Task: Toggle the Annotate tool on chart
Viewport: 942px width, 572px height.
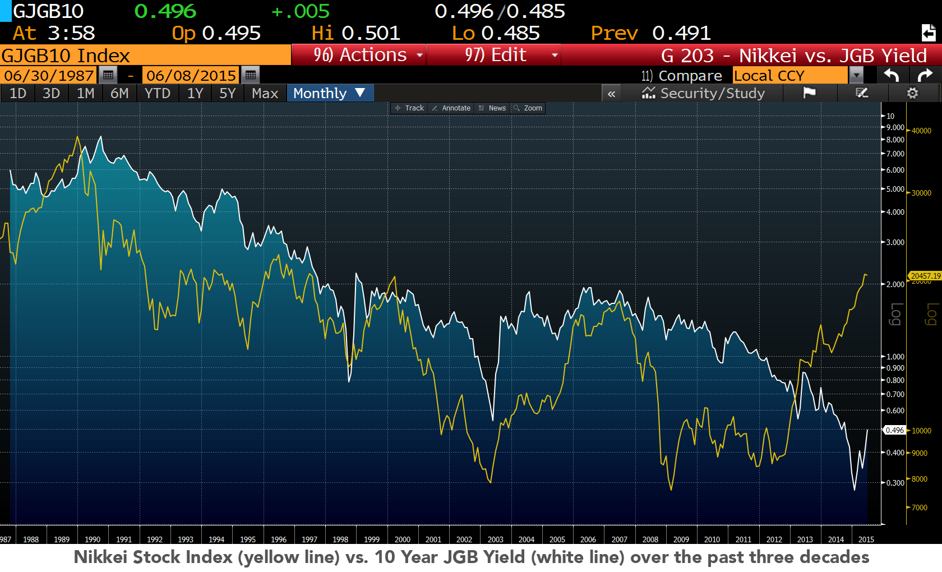Action: coord(451,108)
